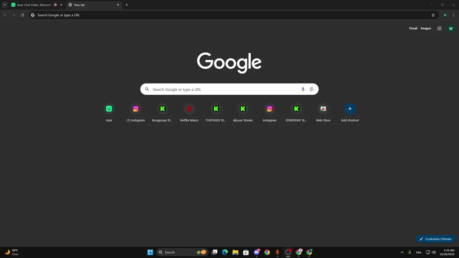Open File Explorer from taskbar
The height and width of the screenshot is (258, 459).
pyautogui.click(x=235, y=252)
